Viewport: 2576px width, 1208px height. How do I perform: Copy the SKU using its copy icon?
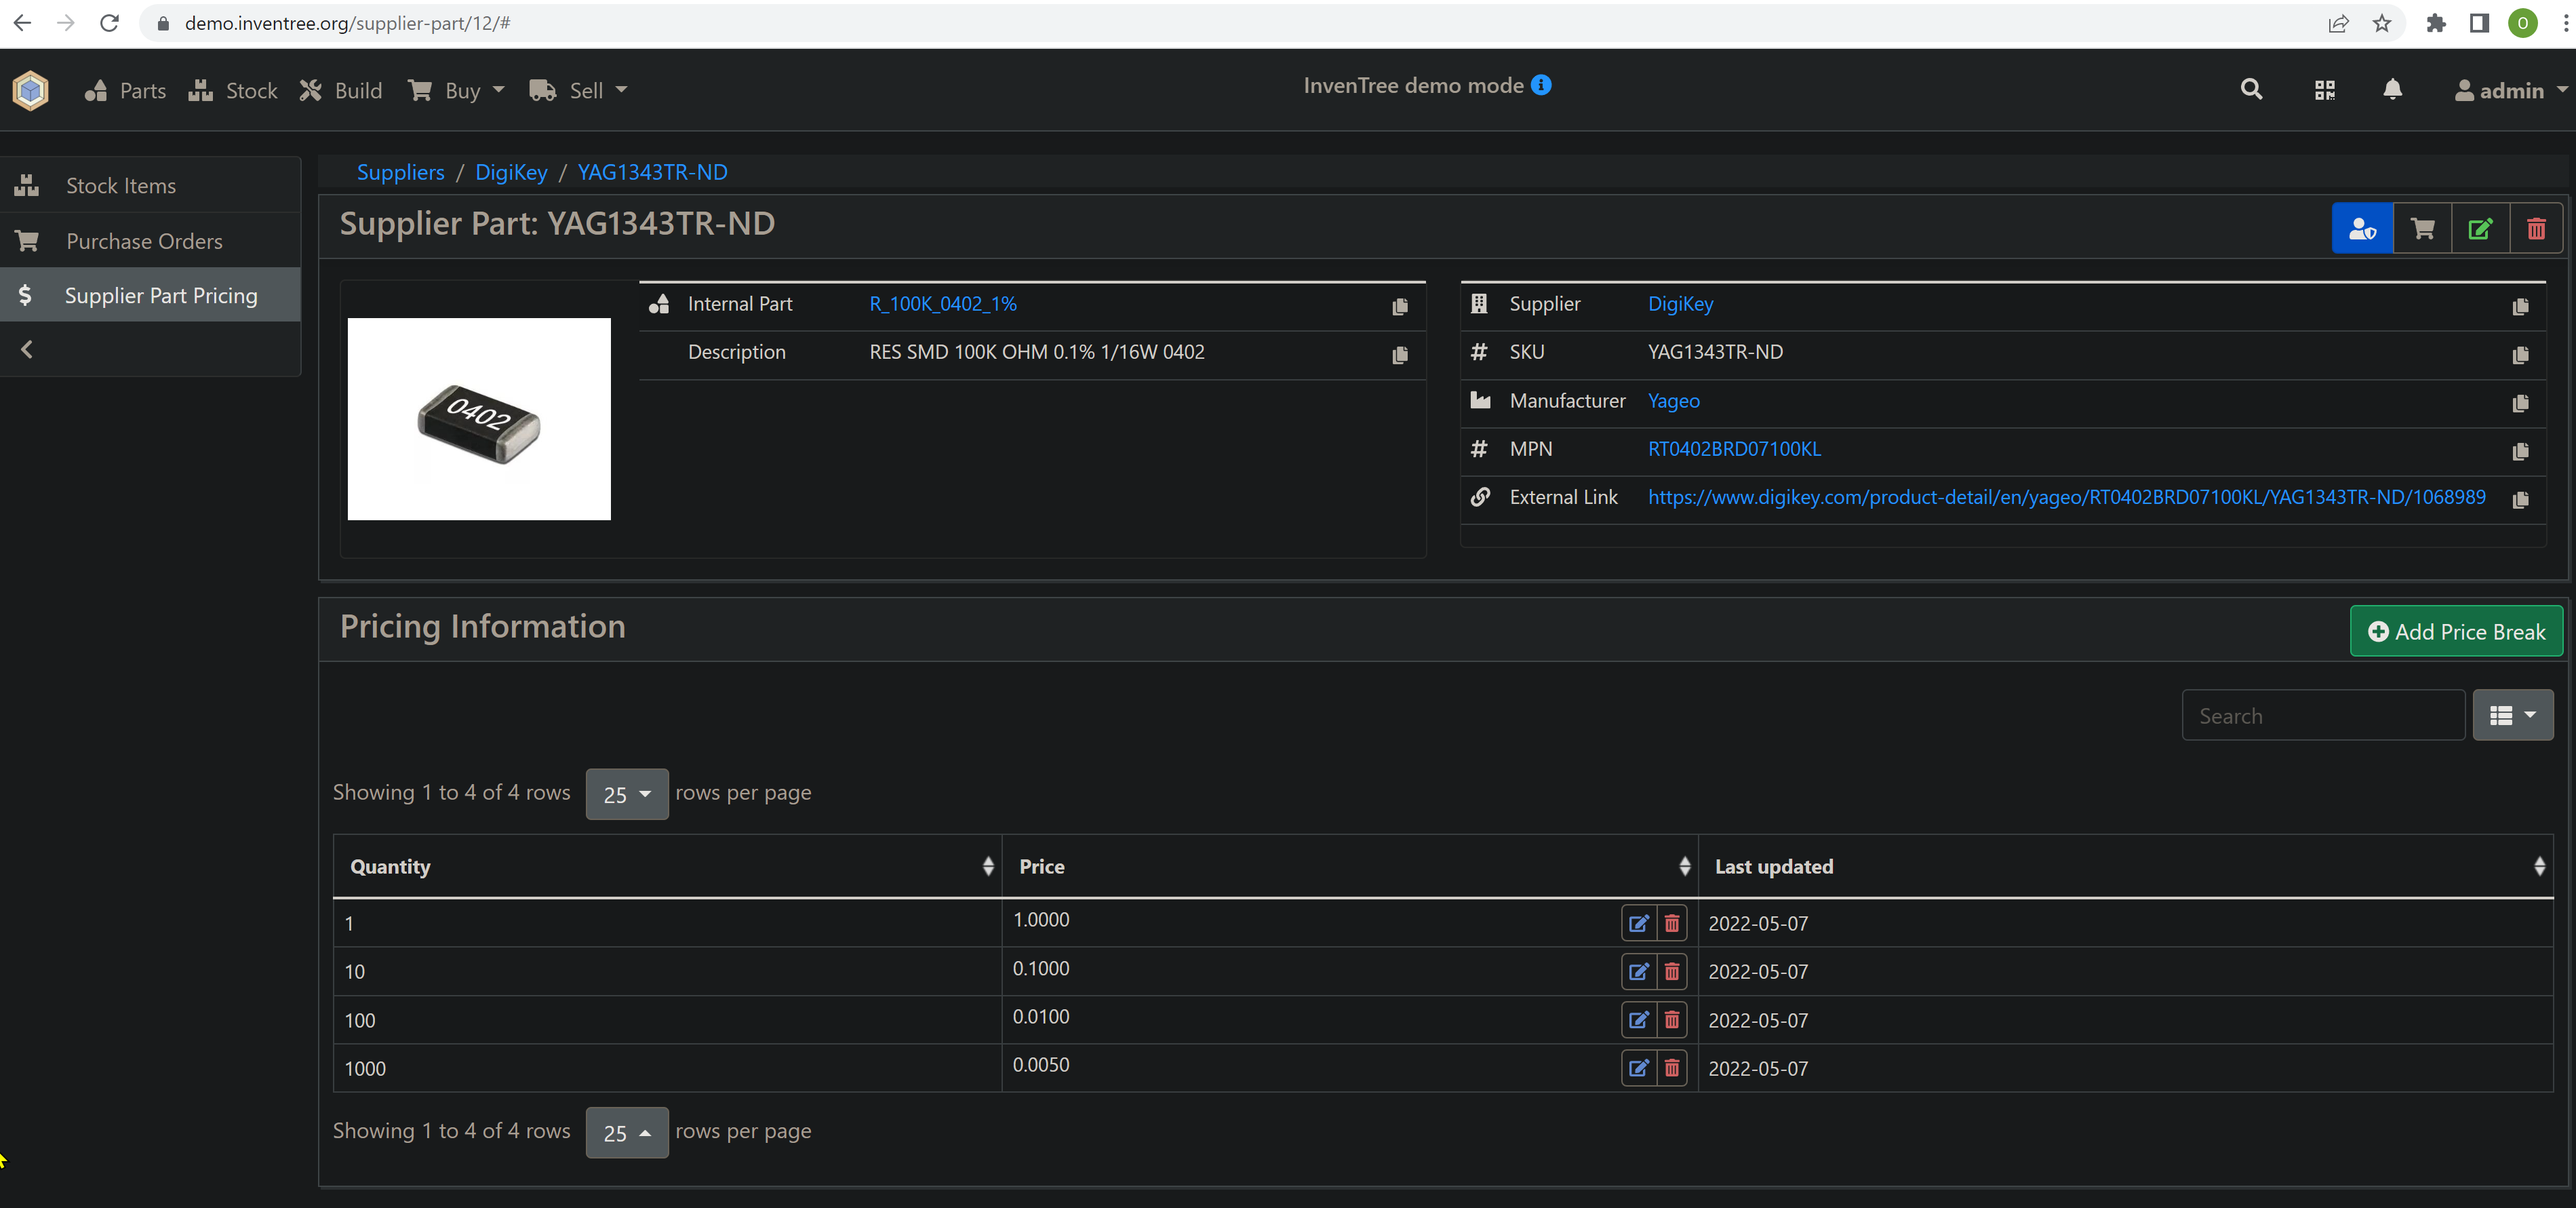coord(2520,355)
